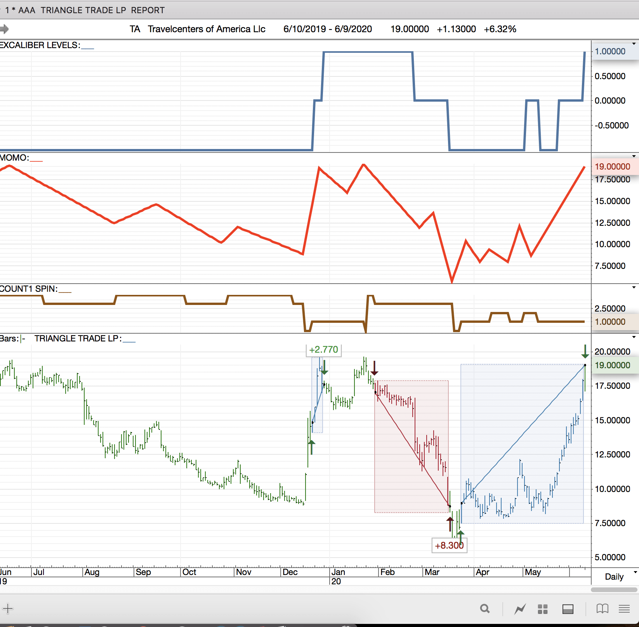Click the 6/10/2019 - 6/9/2020 date range

[328, 29]
